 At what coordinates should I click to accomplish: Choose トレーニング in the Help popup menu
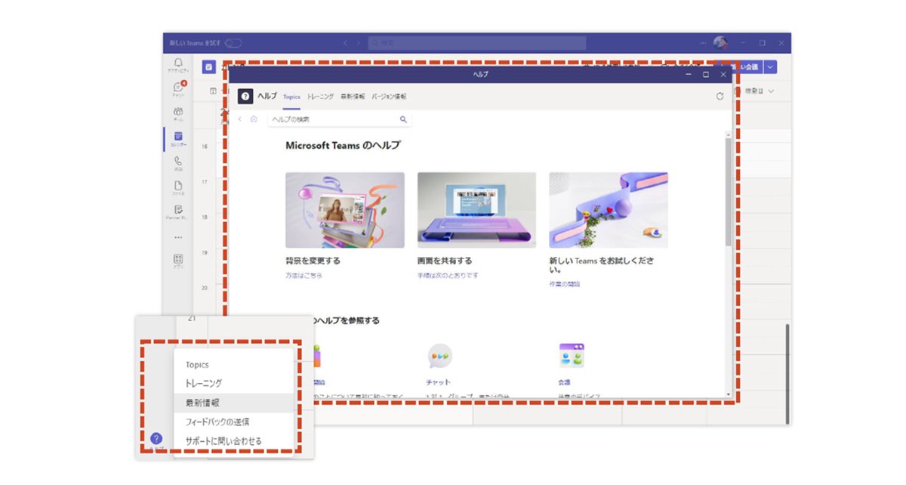[233, 384]
